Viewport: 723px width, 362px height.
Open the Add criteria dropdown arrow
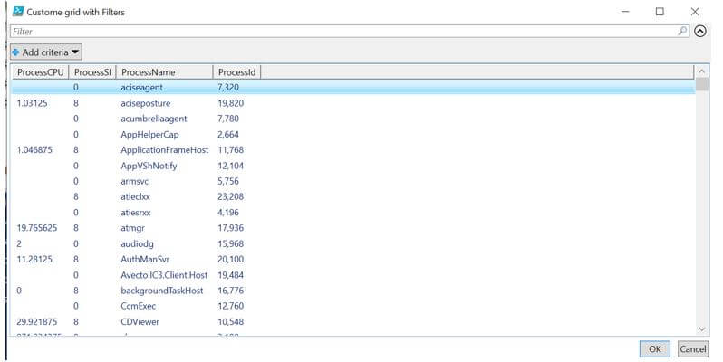tap(75, 52)
